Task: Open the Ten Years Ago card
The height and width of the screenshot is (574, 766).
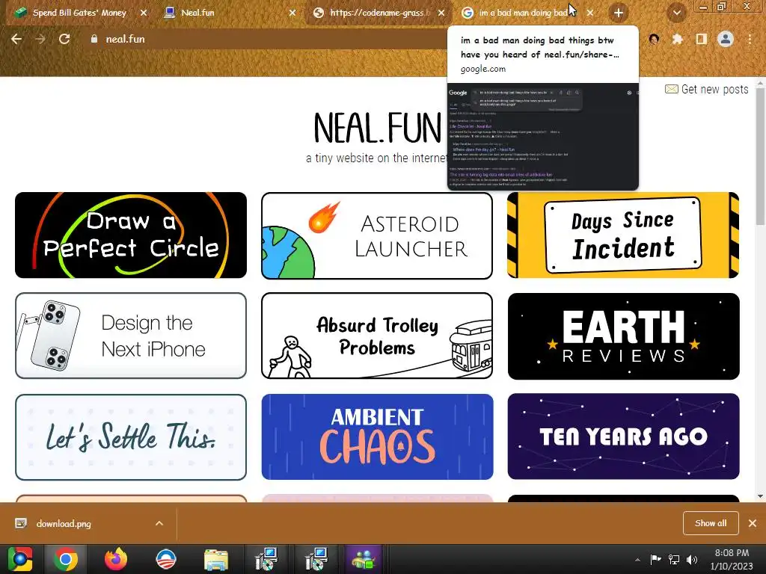Action: pos(623,436)
